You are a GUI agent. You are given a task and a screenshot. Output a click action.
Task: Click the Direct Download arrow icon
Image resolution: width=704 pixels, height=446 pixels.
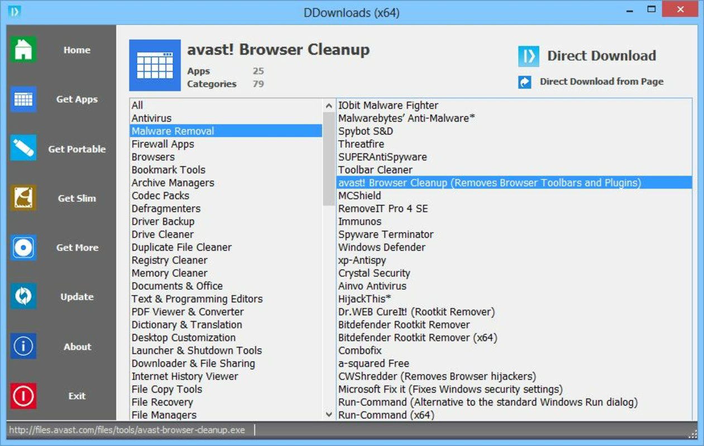point(528,55)
